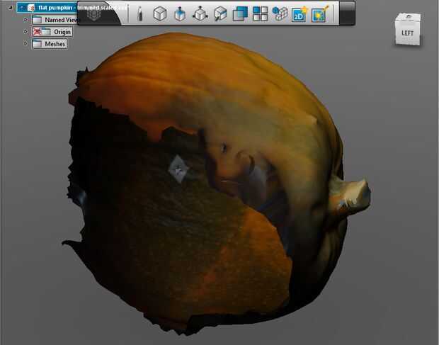Expand the Named Views tree node
This screenshot has height=345, width=439.
coord(25,20)
